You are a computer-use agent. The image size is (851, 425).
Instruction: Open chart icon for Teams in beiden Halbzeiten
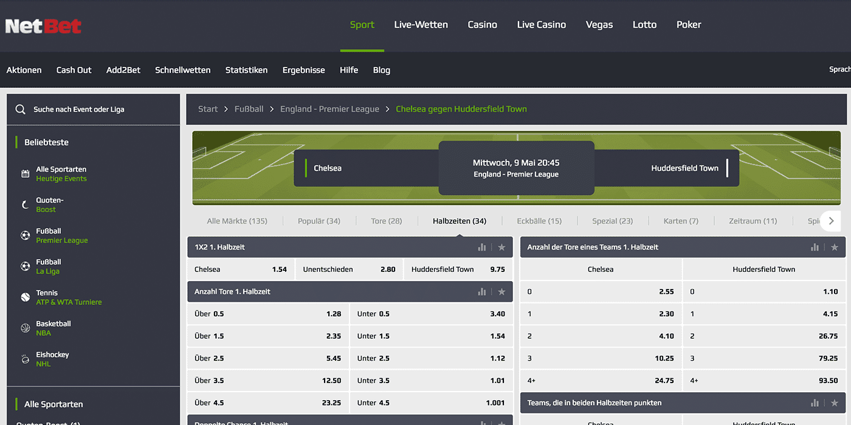tap(815, 403)
